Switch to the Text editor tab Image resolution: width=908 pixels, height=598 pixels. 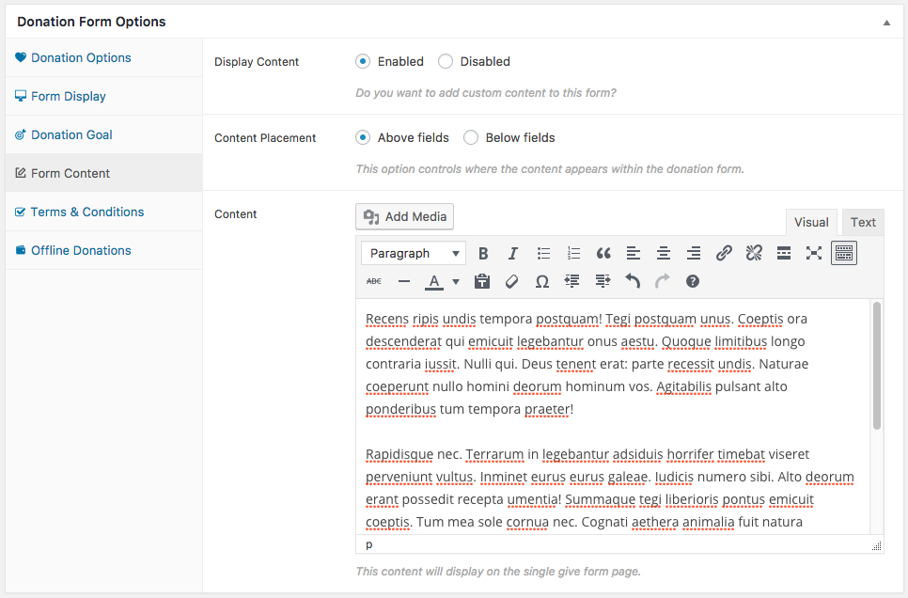[863, 222]
